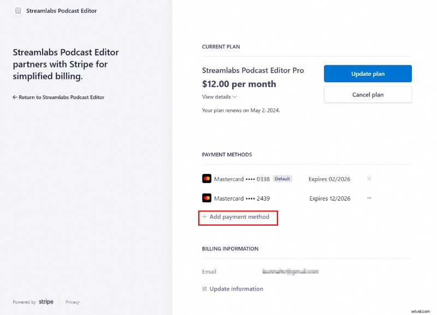Click the Streamlabs Podcast Editor logo icon

click(19, 10)
